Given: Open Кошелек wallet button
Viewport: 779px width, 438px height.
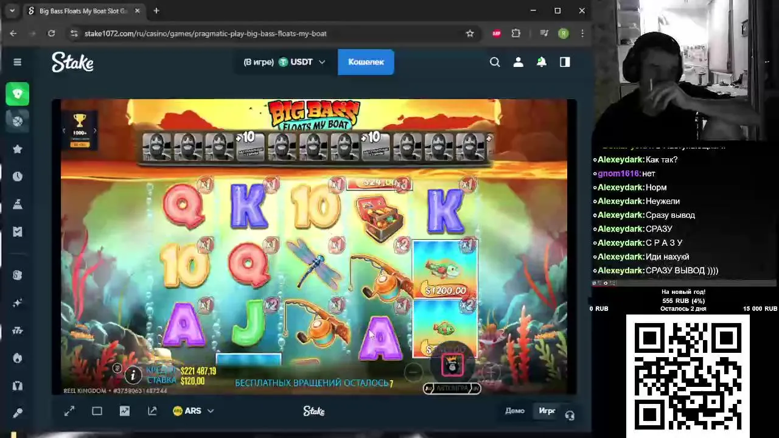Looking at the screenshot, I should pos(366,62).
